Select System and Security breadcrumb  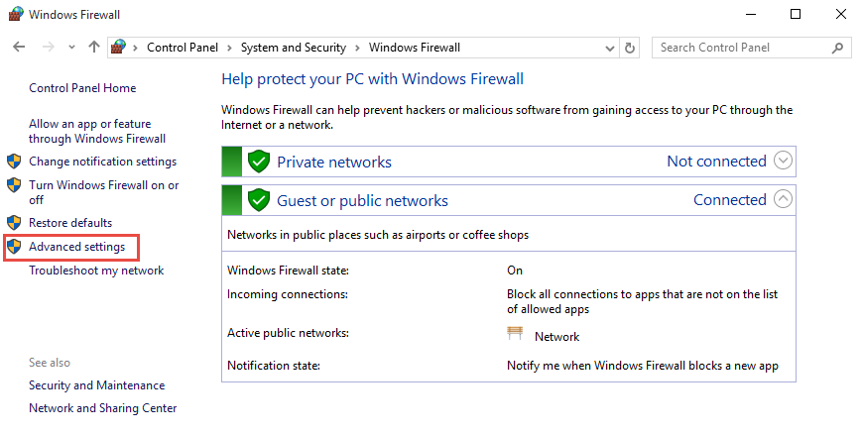294,48
